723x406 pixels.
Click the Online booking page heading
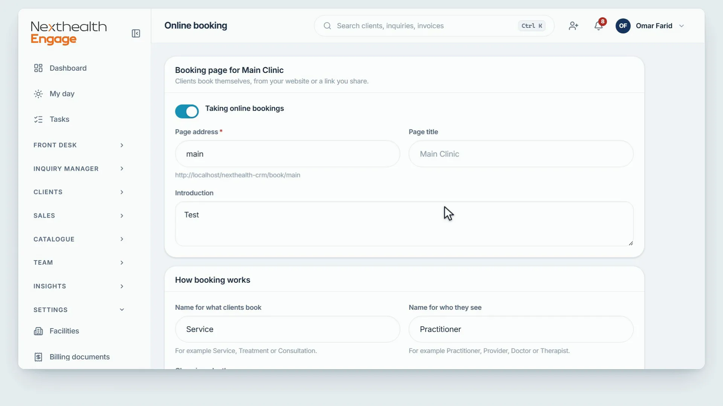point(196,26)
